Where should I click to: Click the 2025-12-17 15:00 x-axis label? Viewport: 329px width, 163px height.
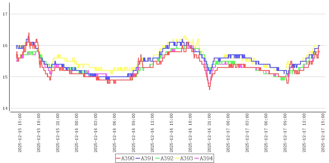(323, 133)
